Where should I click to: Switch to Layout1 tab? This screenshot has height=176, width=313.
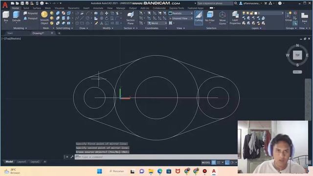22,162
